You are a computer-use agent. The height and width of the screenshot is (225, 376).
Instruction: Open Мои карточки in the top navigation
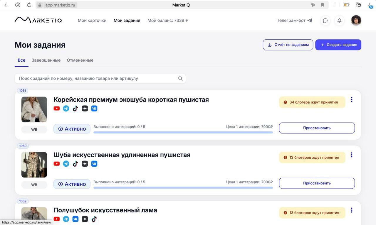(x=92, y=21)
